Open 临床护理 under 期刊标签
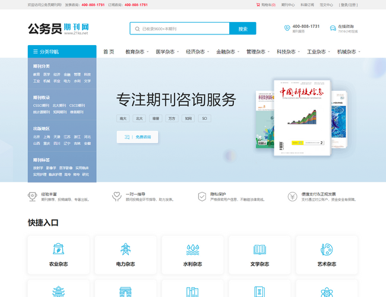The width and height of the screenshot is (386, 297). pos(55,175)
